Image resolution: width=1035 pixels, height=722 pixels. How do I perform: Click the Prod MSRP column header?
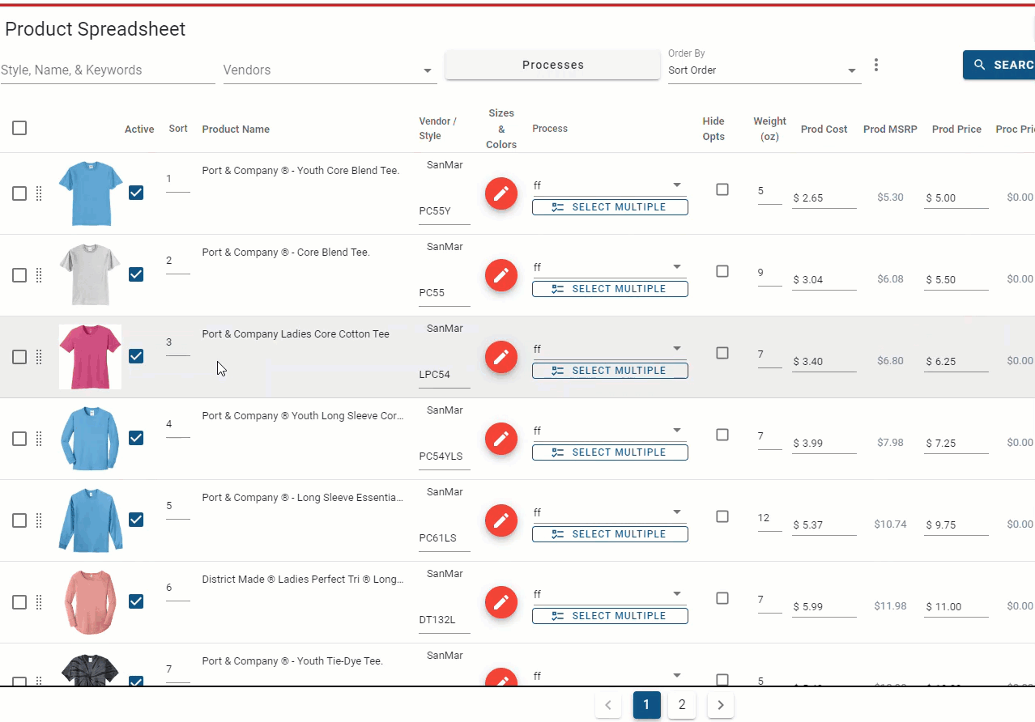click(x=890, y=129)
